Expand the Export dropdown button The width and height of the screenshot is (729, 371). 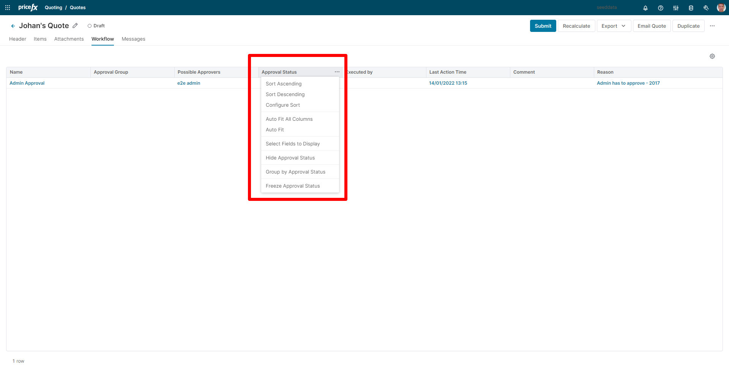click(x=614, y=26)
